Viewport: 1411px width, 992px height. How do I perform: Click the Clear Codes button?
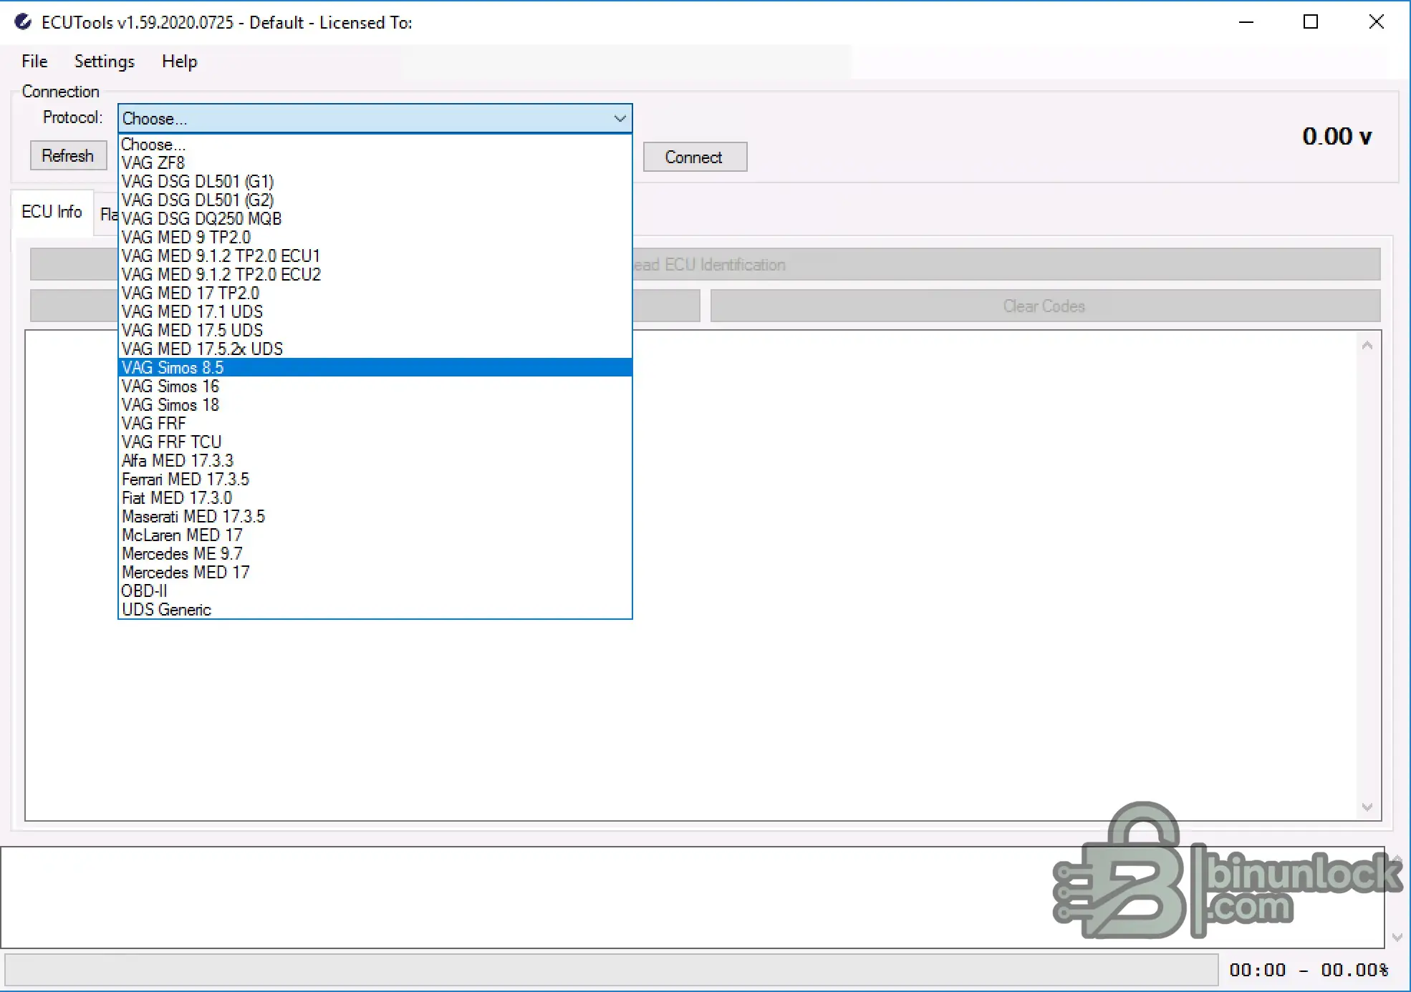(1044, 306)
